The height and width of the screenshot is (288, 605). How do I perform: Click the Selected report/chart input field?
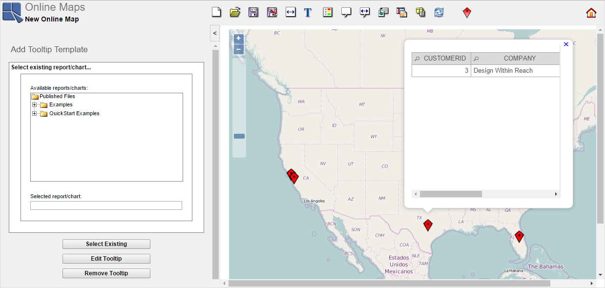tap(106, 206)
